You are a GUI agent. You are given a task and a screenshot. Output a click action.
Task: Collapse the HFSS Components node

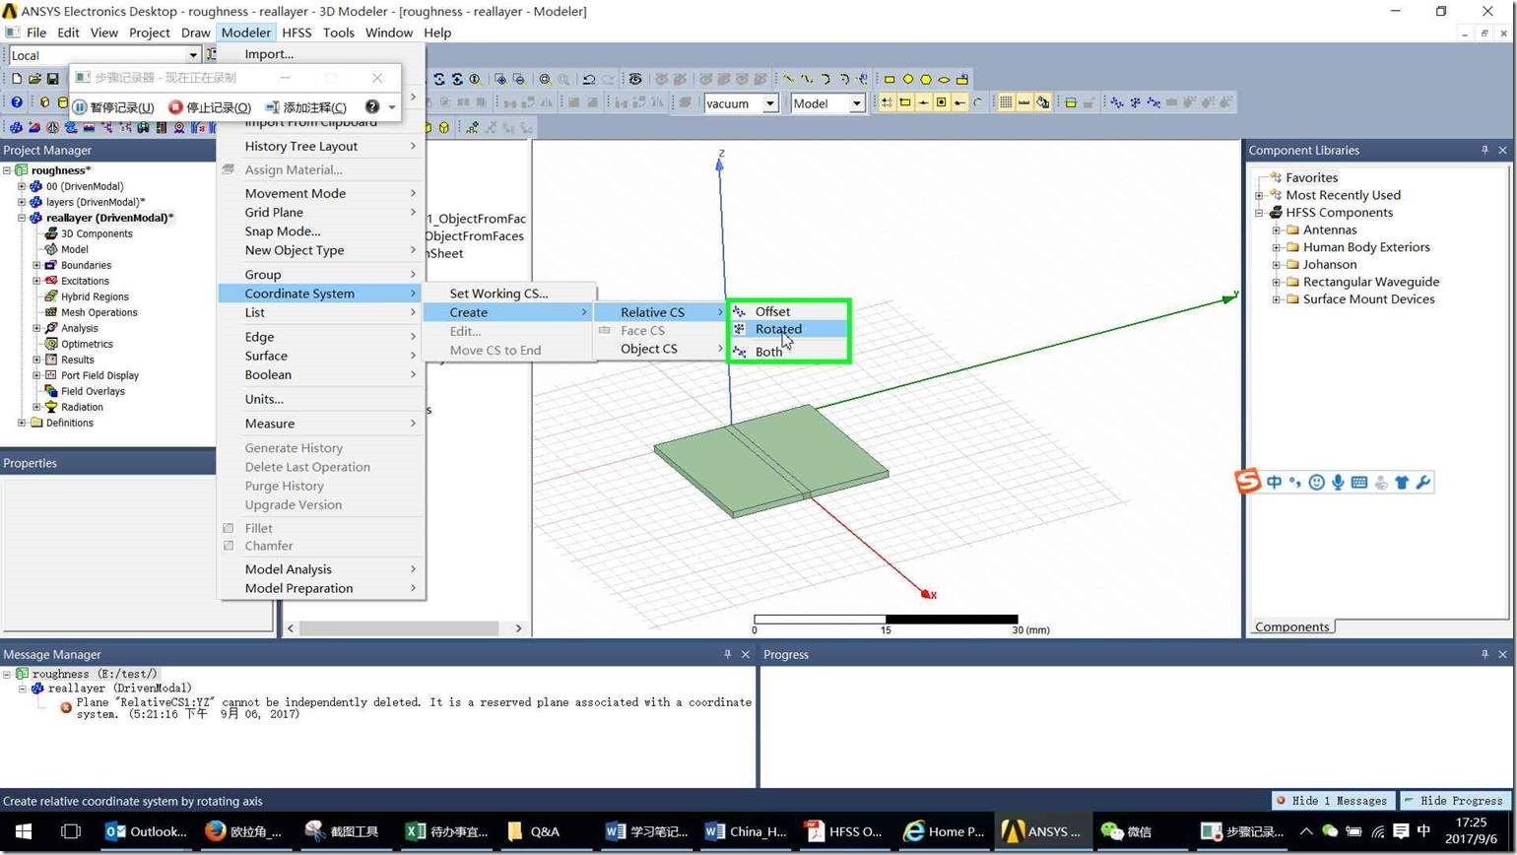click(x=1259, y=213)
